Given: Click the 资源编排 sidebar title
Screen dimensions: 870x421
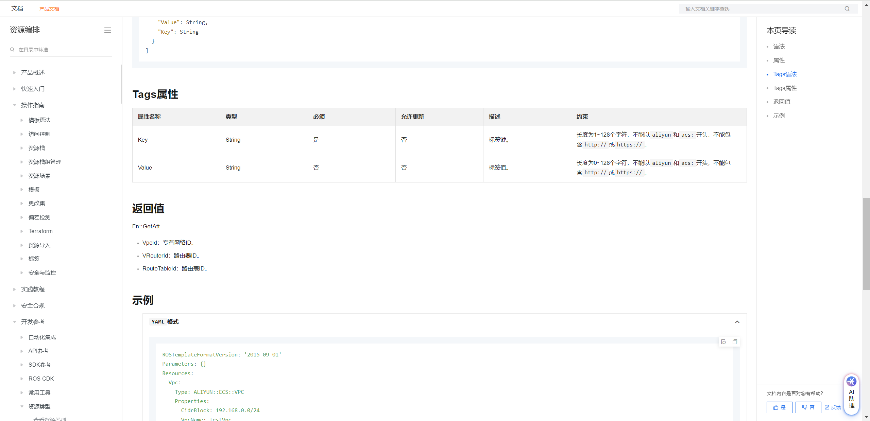Looking at the screenshot, I should point(25,30).
